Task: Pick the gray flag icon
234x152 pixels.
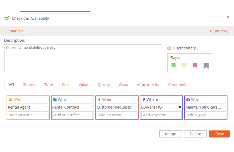Action: coord(206,66)
